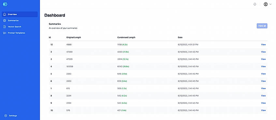Click condensed length 648 (3.5x)

[x=122, y=74]
